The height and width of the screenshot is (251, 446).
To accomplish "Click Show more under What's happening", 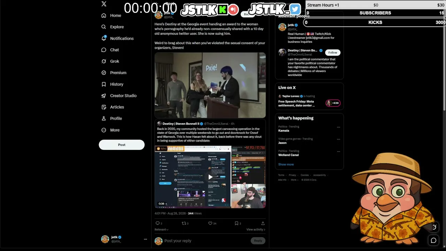I will coord(286,165).
